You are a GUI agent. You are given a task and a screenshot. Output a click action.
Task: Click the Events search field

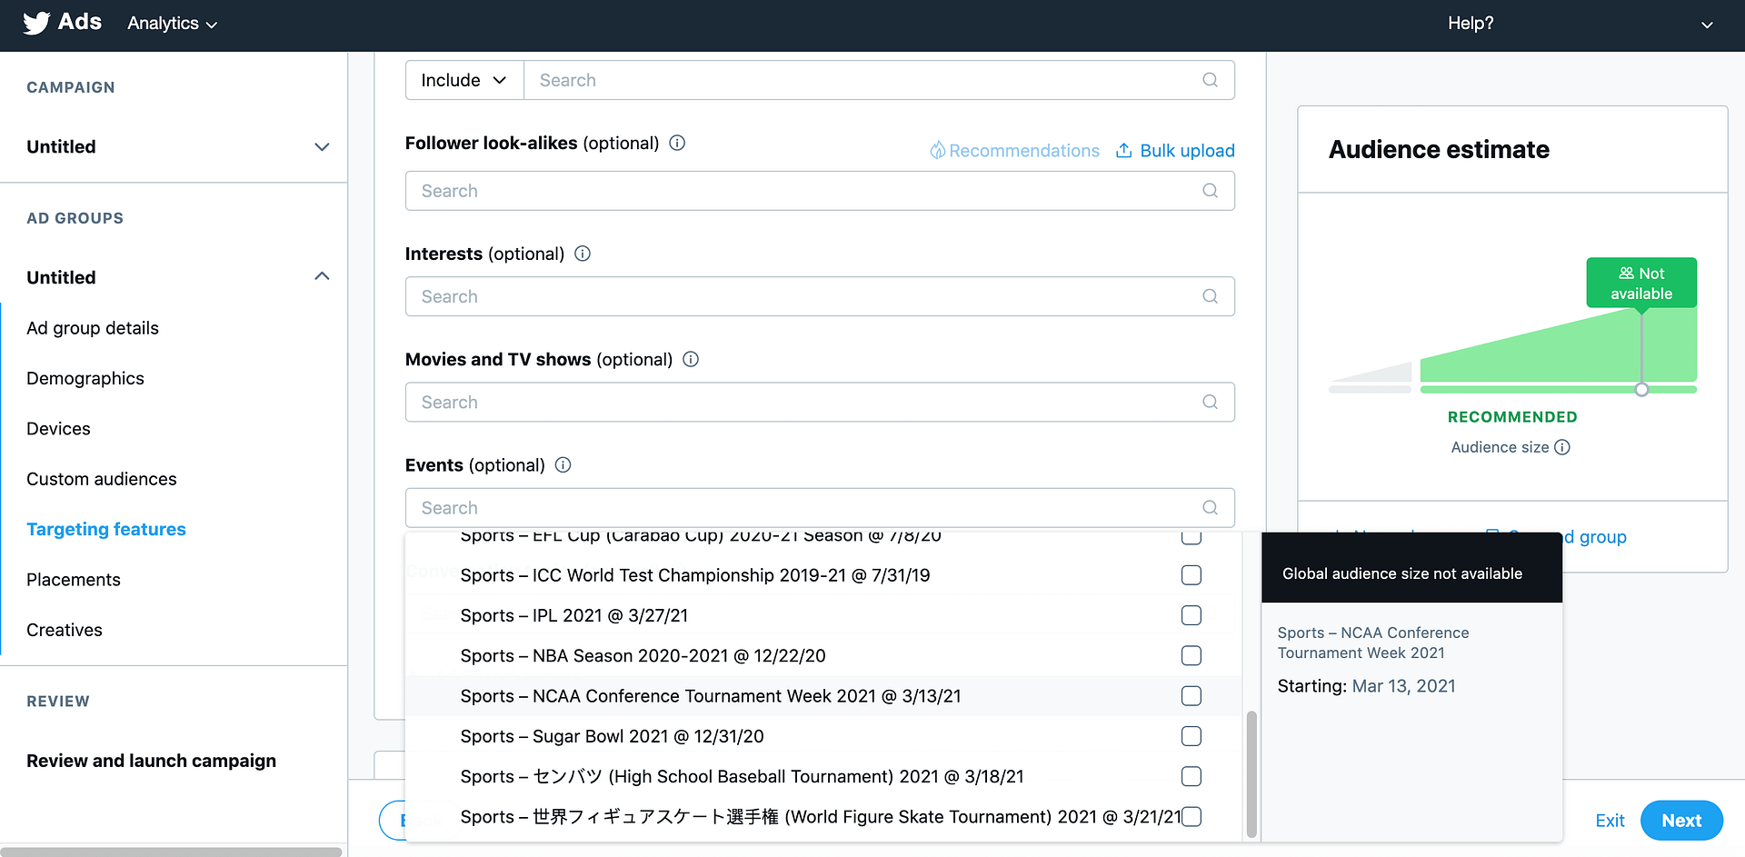(820, 507)
